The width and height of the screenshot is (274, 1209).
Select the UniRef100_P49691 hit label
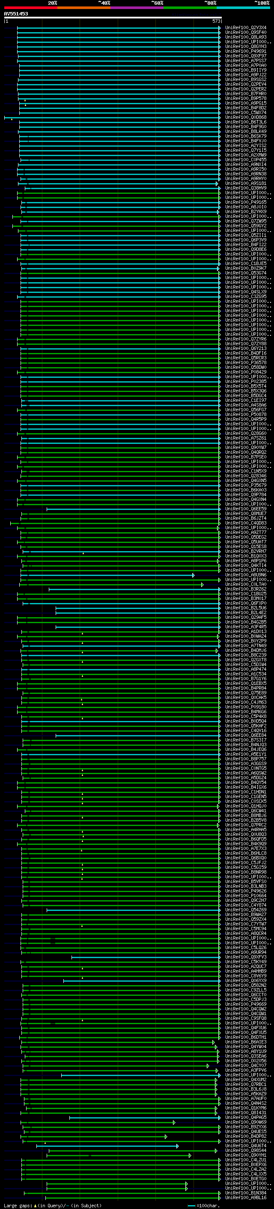(245, 51)
